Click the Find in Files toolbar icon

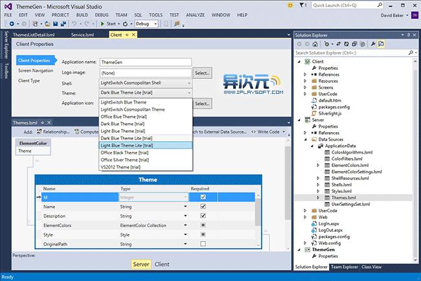click(x=177, y=24)
